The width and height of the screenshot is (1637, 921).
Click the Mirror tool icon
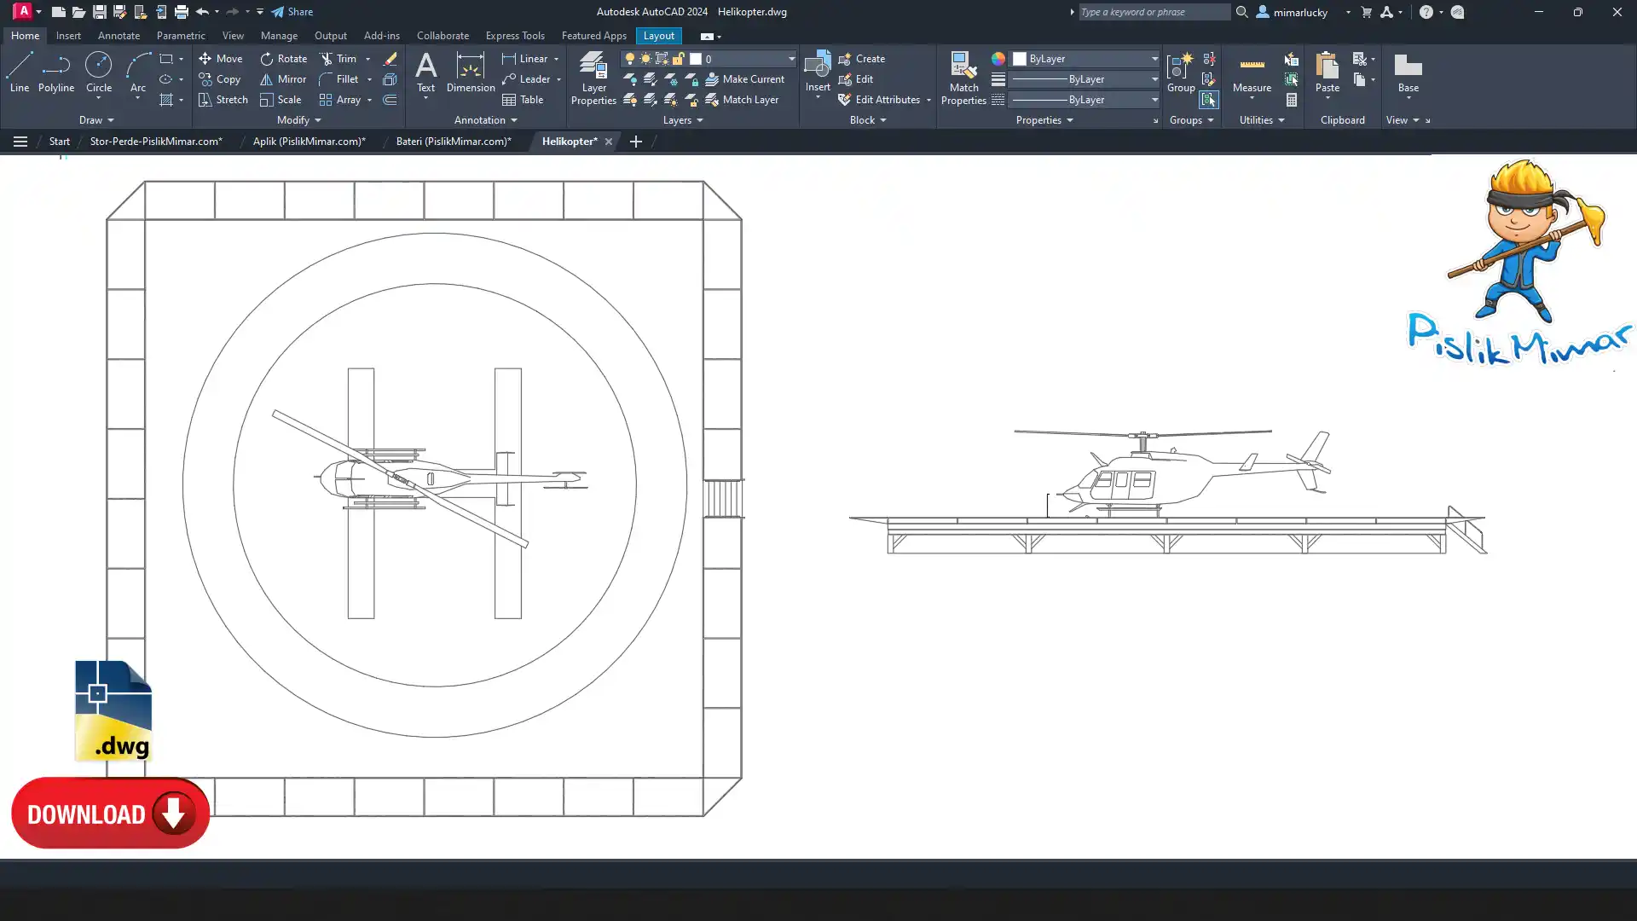coord(266,79)
